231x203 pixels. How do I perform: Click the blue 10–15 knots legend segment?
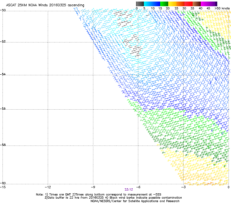(156, 4)
